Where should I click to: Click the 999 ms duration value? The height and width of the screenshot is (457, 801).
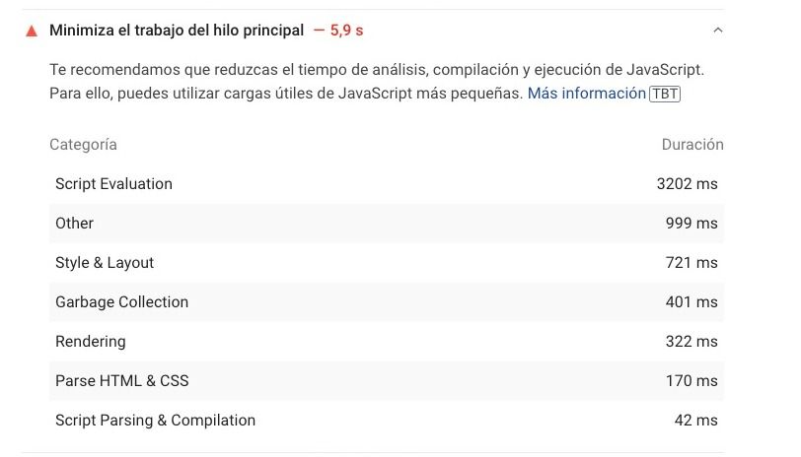(692, 223)
